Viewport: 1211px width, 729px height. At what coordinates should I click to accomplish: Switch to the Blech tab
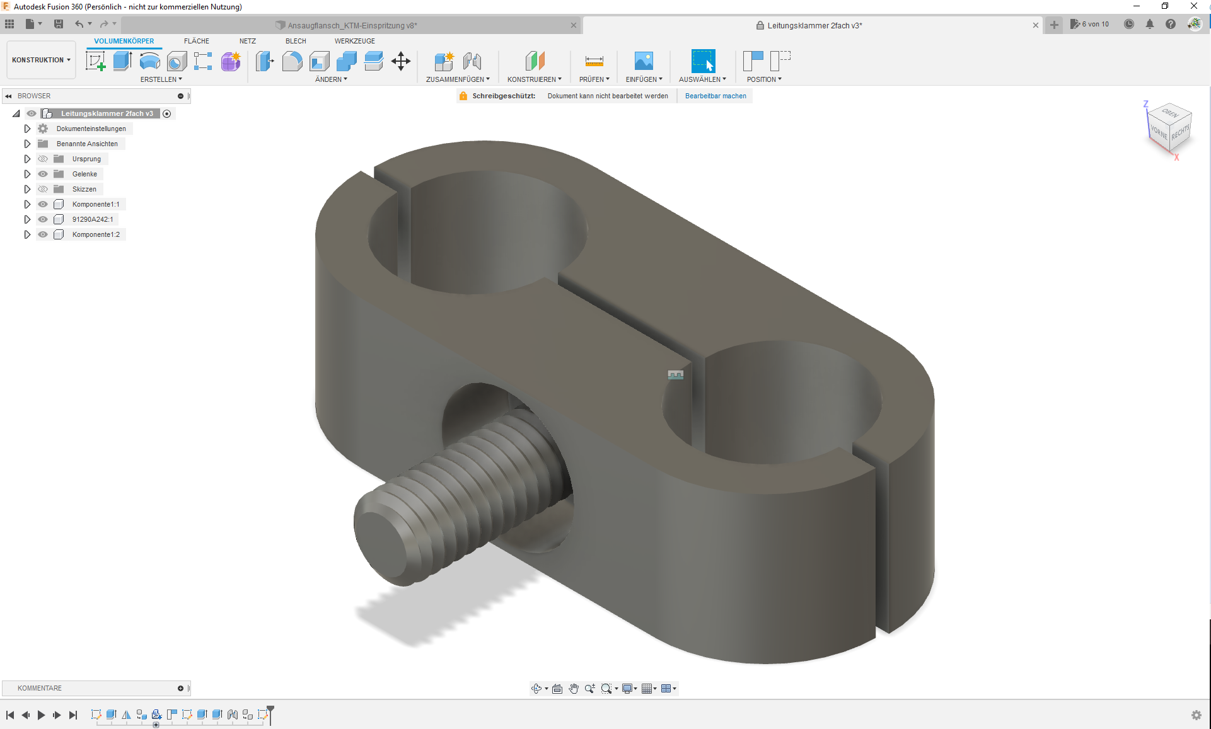pyautogui.click(x=296, y=41)
